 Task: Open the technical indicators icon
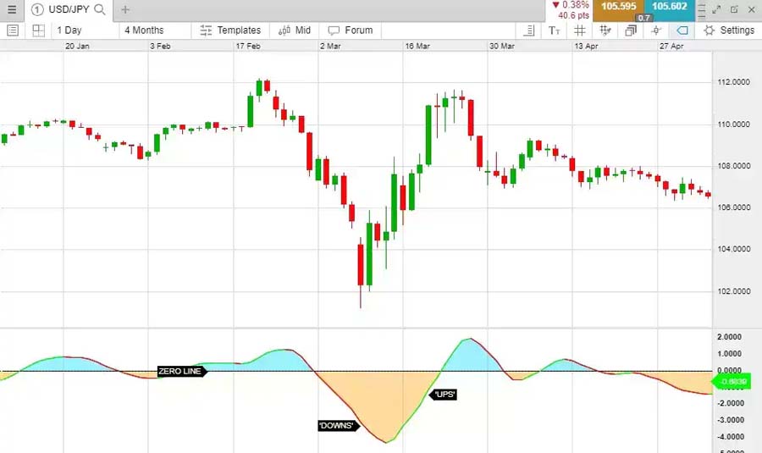coord(605,30)
